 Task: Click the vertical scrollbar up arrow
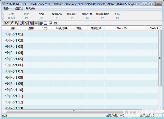pos(160,28)
